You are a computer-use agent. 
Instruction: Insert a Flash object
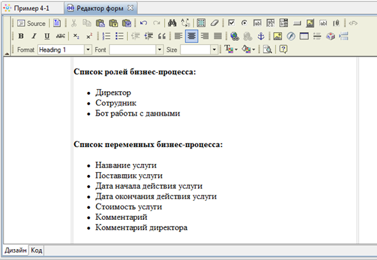coord(291,36)
